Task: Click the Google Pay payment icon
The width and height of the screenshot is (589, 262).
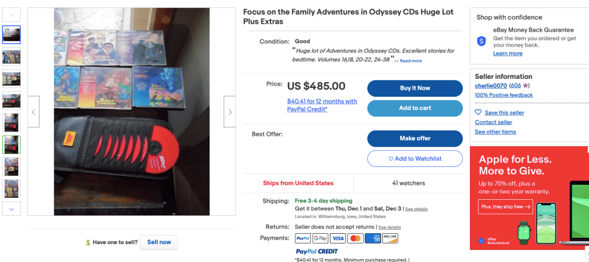Action: 320,238
